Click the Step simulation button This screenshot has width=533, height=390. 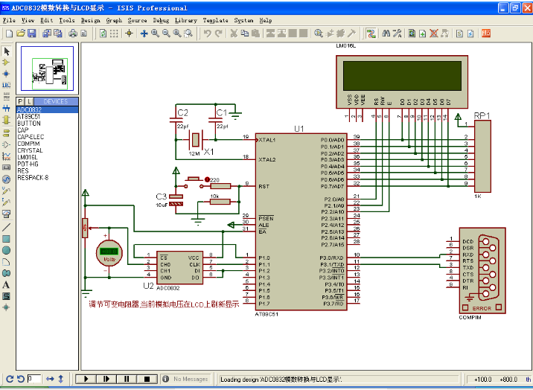tap(106, 378)
